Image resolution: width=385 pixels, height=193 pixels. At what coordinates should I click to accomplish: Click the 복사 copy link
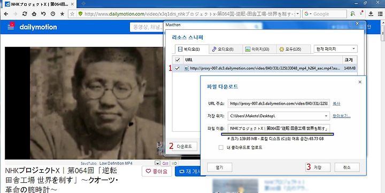[x=336, y=103]
